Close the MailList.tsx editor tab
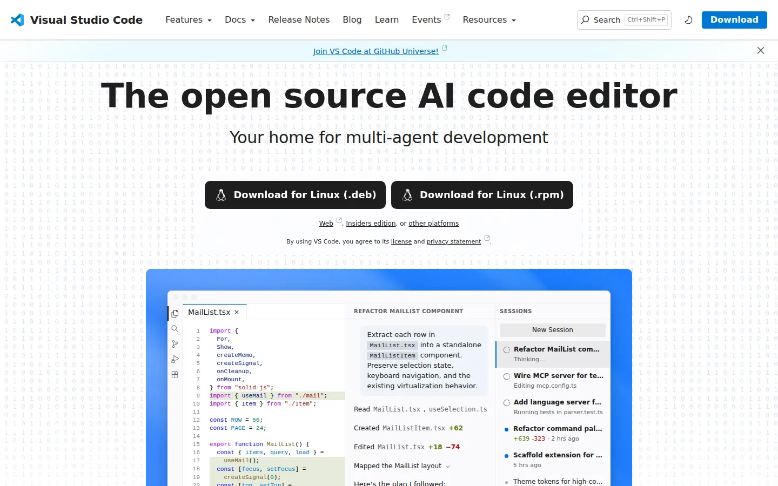 [x=237, y=312]
